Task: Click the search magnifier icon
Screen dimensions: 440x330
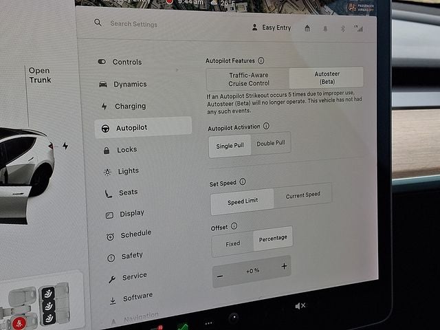Action: point(98,23)
